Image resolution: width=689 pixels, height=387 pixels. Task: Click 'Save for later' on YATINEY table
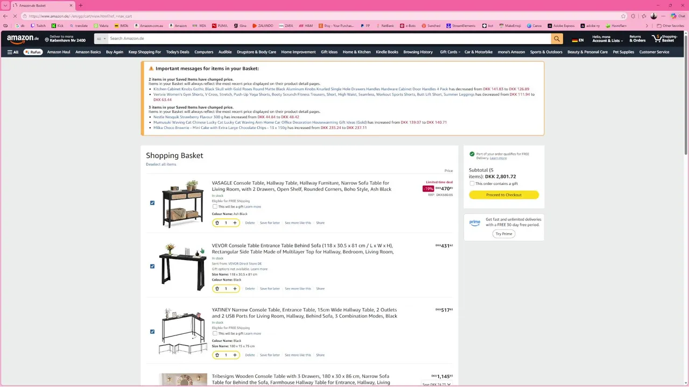(x=270, y=355)
